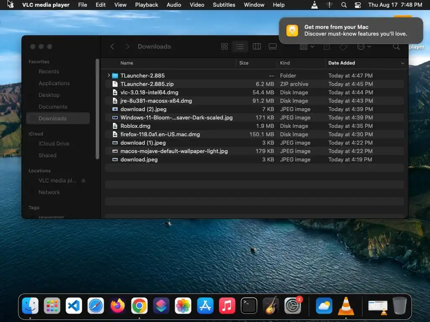Screen dimensions: 430x322
Task: Open Launchpad from the Dock
Action: [x=52, y=305]
